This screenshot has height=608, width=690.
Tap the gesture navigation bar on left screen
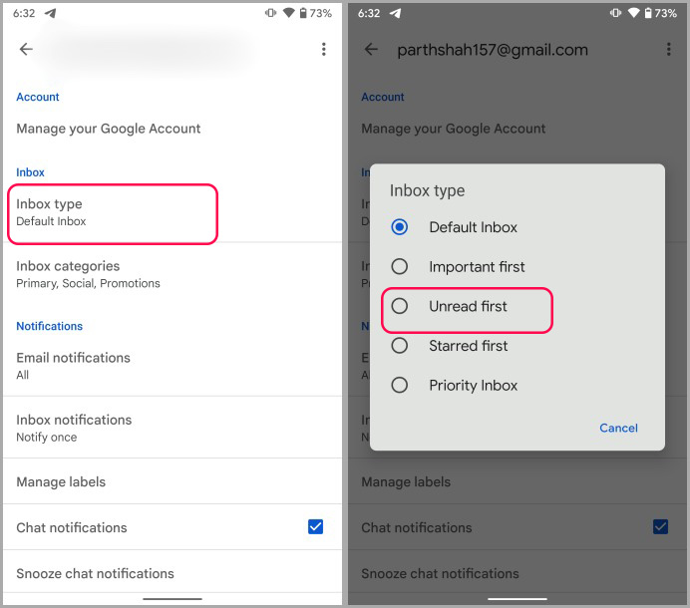(x=172, y=599)
